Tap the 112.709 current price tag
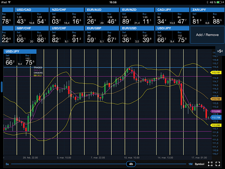The image size is (225, 169). point(216,117)
